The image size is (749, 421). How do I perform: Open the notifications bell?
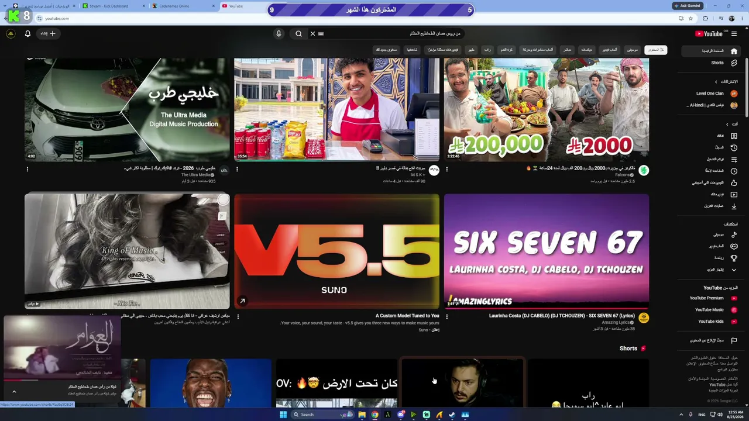[28, 34]
